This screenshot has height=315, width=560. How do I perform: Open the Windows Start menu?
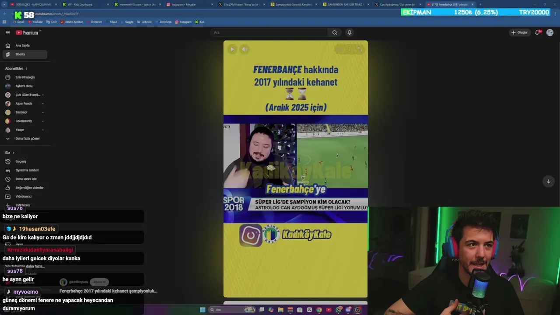203,310
